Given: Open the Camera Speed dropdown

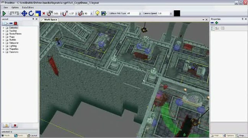Looking at the screenshot, I should coord(171,14).
